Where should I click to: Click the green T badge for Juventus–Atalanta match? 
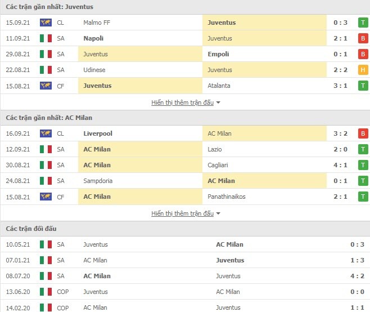pos(363,86)
